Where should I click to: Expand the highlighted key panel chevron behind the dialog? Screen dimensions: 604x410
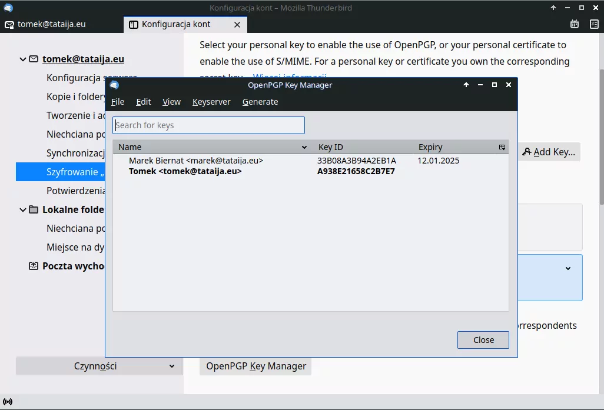[568, 268]
